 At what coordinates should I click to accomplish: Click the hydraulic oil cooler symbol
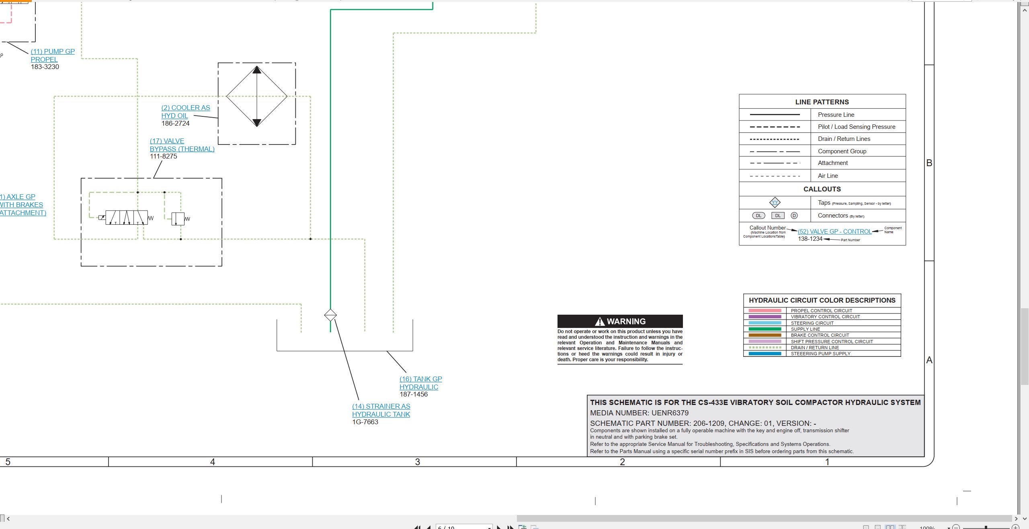[257, 96]
